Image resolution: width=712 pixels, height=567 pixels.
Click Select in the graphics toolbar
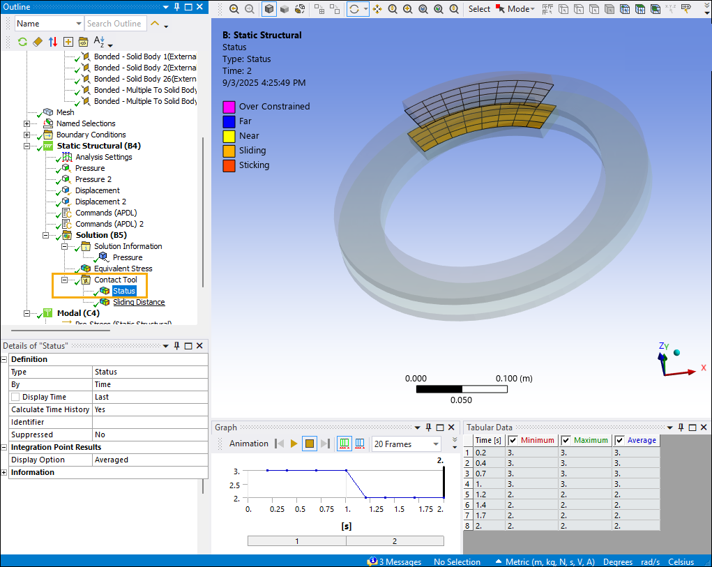[479, 9]
